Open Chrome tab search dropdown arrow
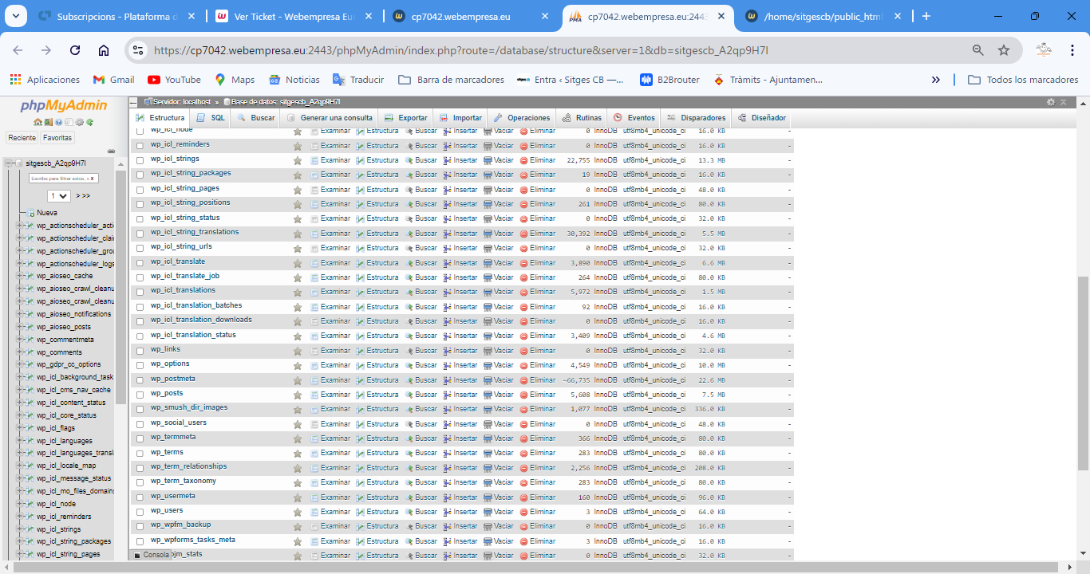This screenshot has width=1090, height=574. (17, 16)
